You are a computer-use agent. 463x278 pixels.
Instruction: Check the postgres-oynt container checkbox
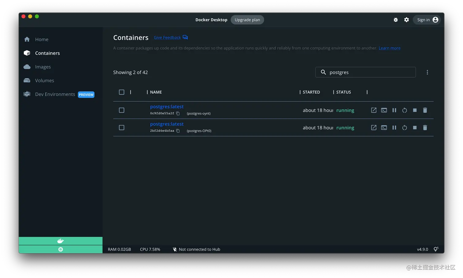(x=122, y=110)
